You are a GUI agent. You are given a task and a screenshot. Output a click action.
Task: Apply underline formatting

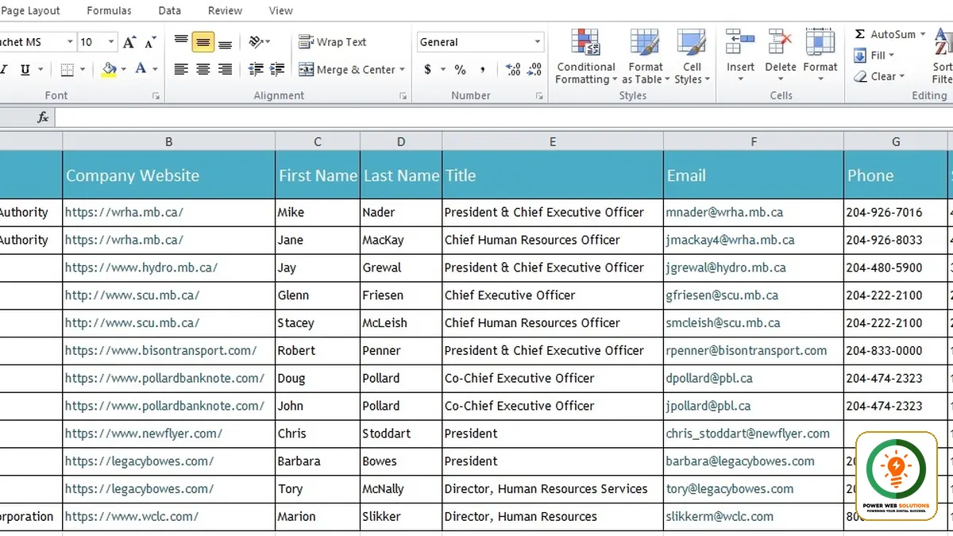click(x=25, y=70)
